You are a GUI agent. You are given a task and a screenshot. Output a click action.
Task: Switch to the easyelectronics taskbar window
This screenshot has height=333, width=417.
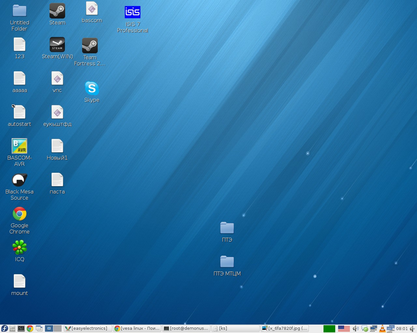coord(88,328)
